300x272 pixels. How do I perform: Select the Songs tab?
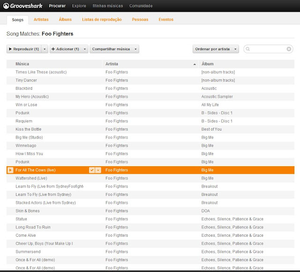point(18,20)
